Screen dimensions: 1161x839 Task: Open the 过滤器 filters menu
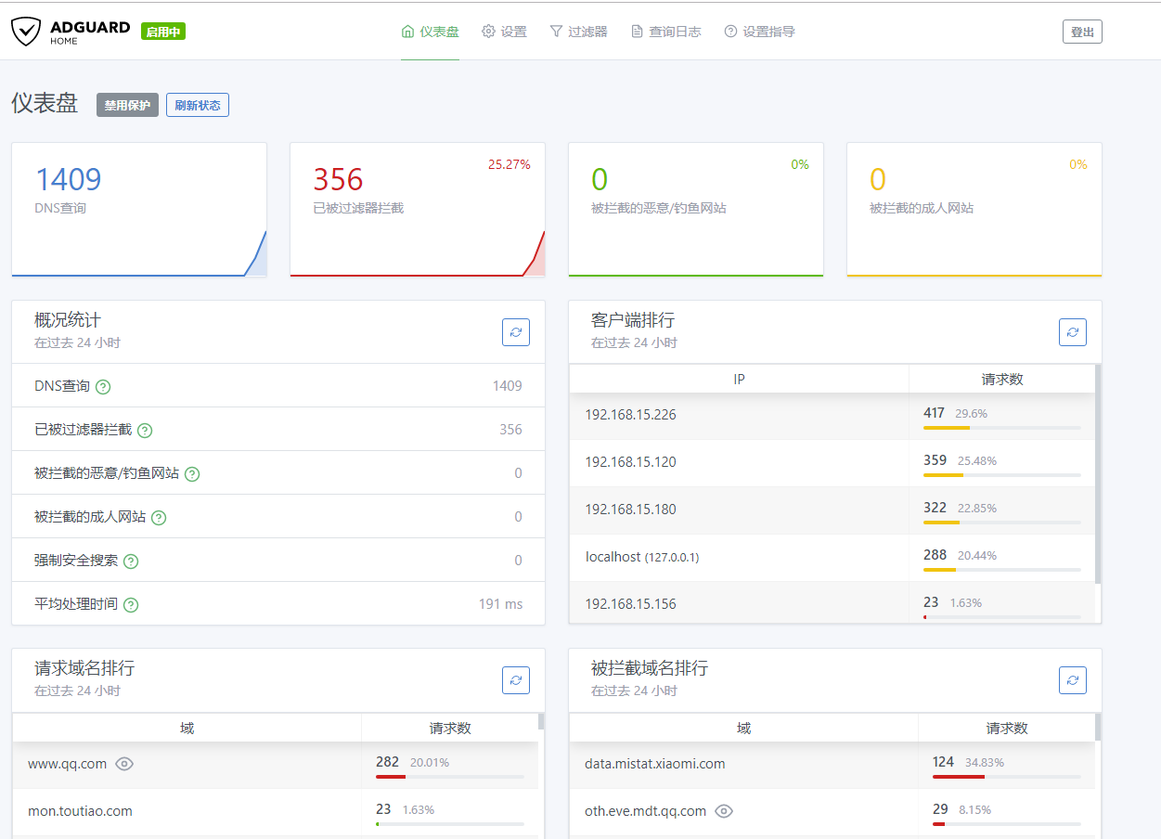(578, 32)
